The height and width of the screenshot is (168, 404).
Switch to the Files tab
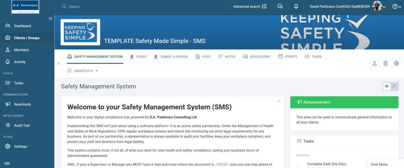203,57
